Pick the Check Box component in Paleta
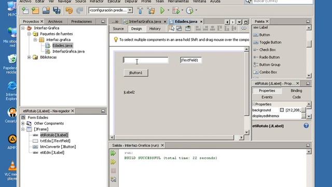Viewport: 332px width, 187px height. point(265,50)
